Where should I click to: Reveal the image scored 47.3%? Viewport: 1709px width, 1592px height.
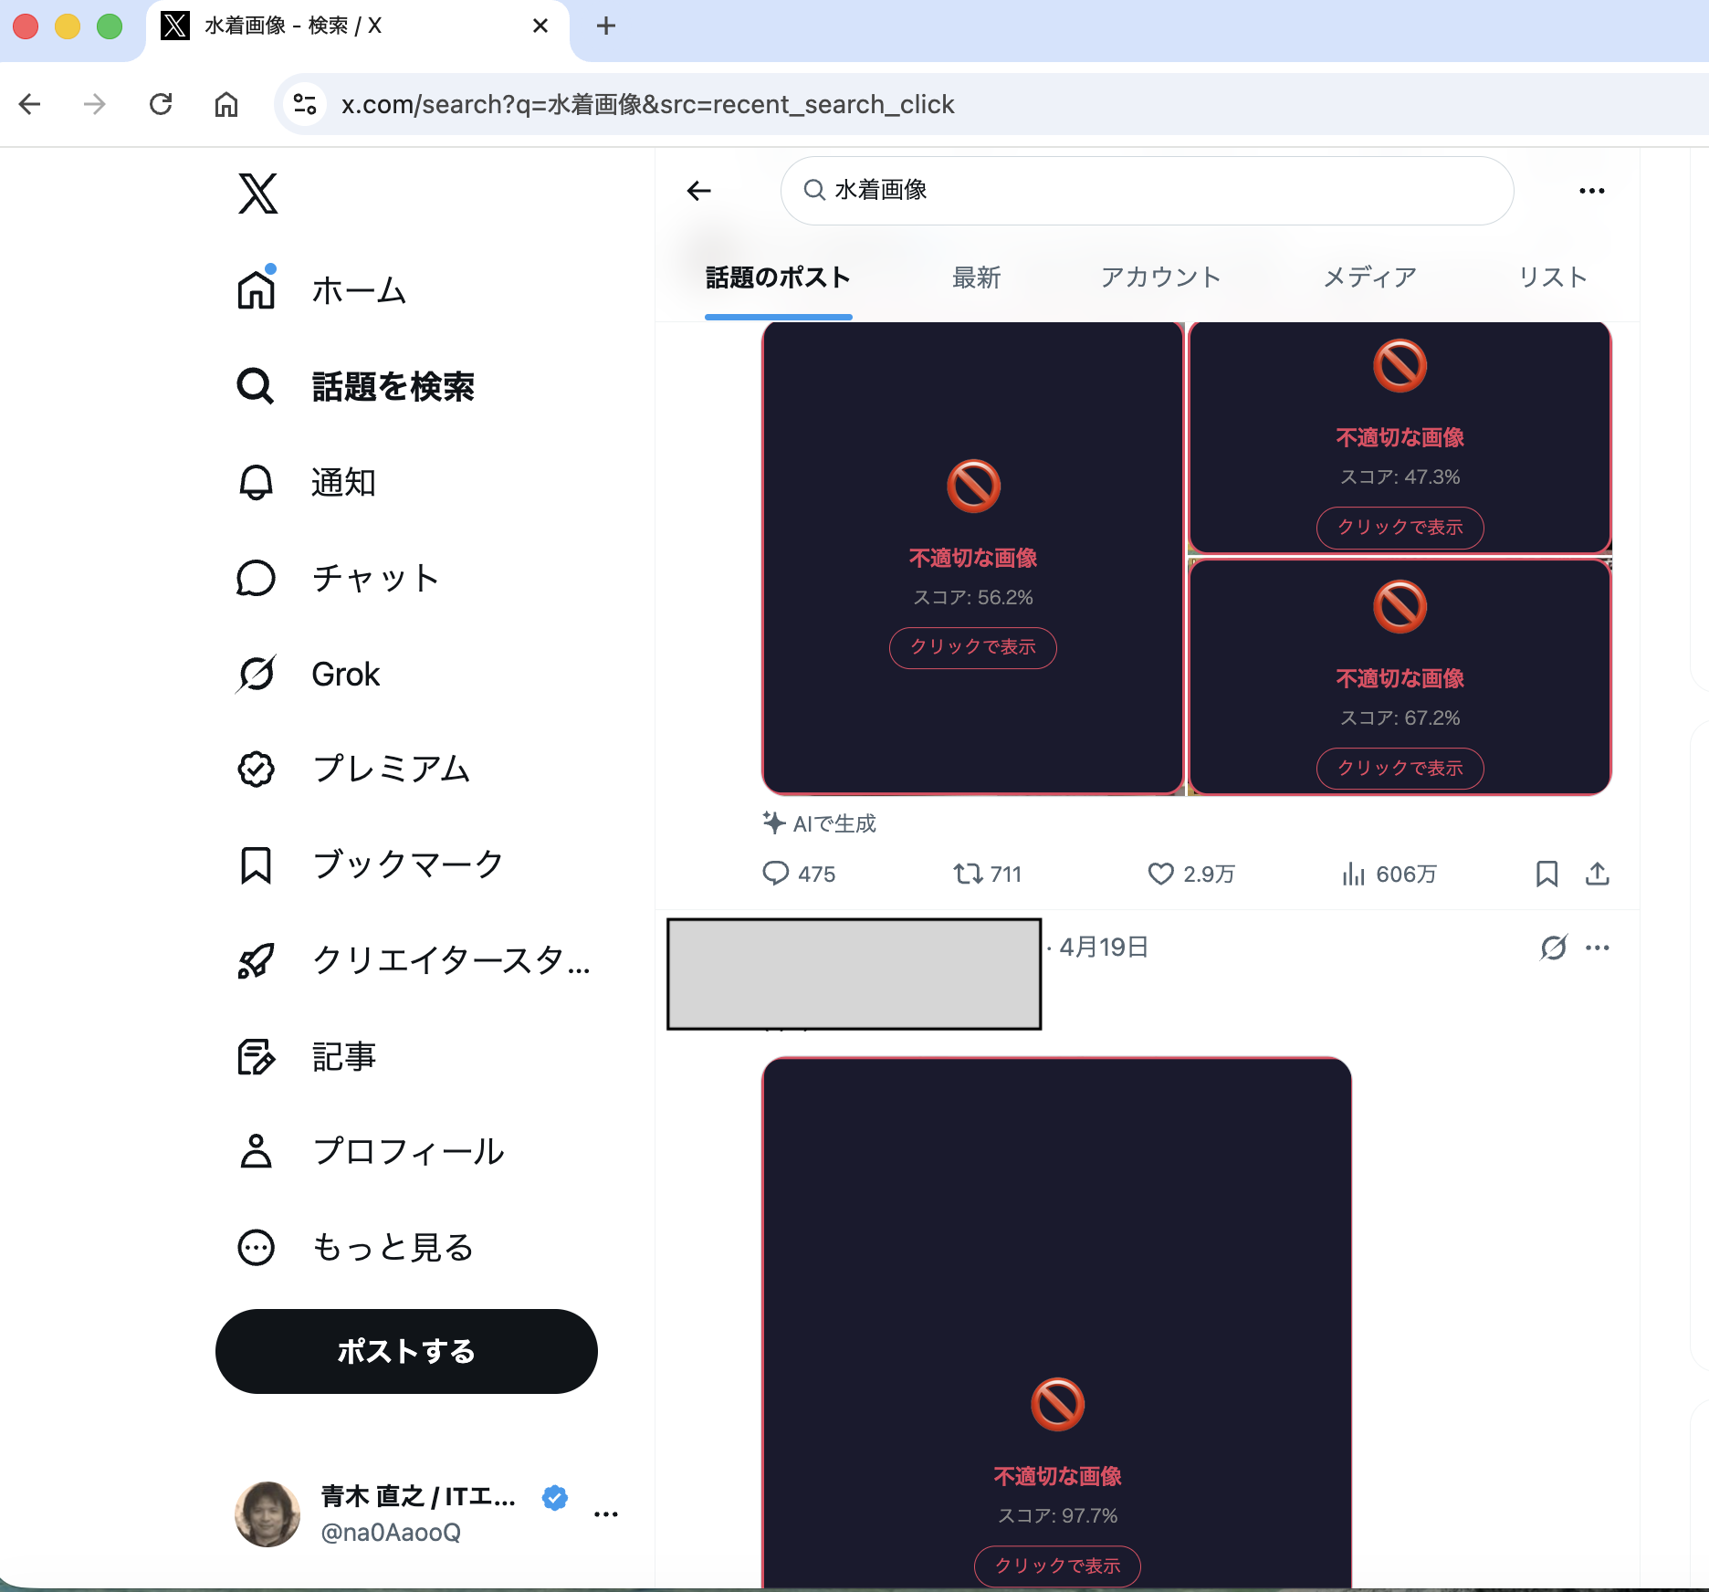[x=1400, y=528]
